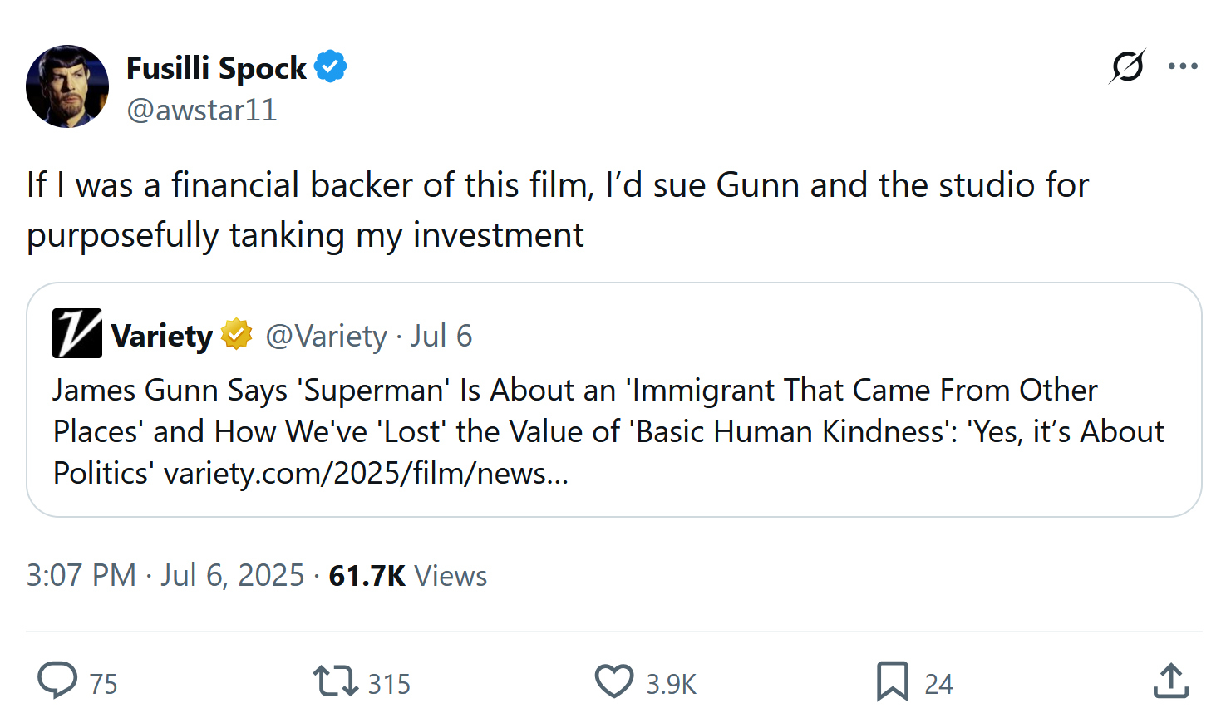Click the reply speech bubble icon

click(57, 681)
